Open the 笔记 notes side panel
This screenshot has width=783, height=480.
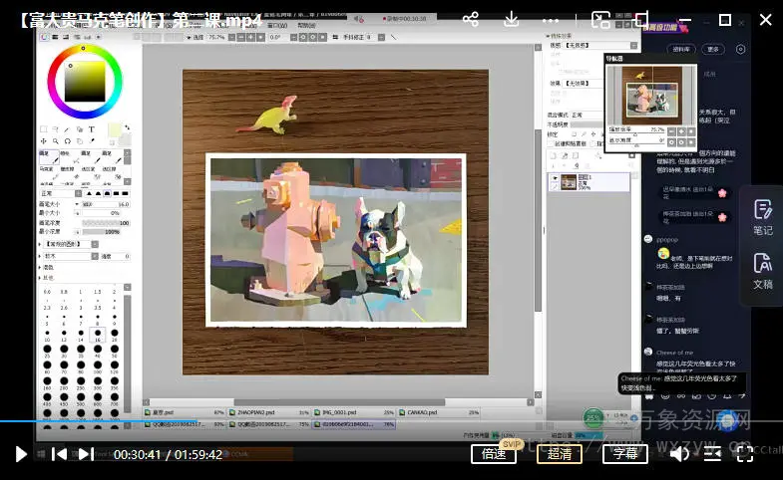pyautogui.click(x=763, y=217)
